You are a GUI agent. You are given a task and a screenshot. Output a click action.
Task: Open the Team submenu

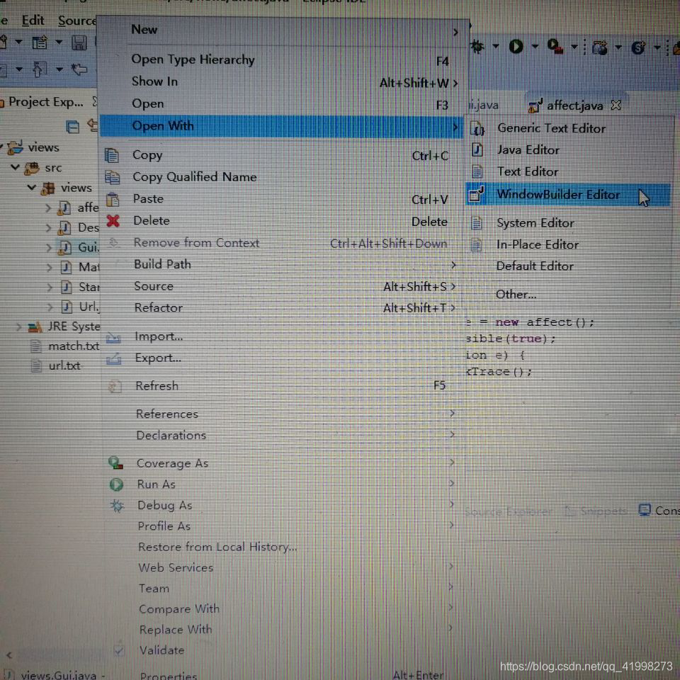pos(282,589)
